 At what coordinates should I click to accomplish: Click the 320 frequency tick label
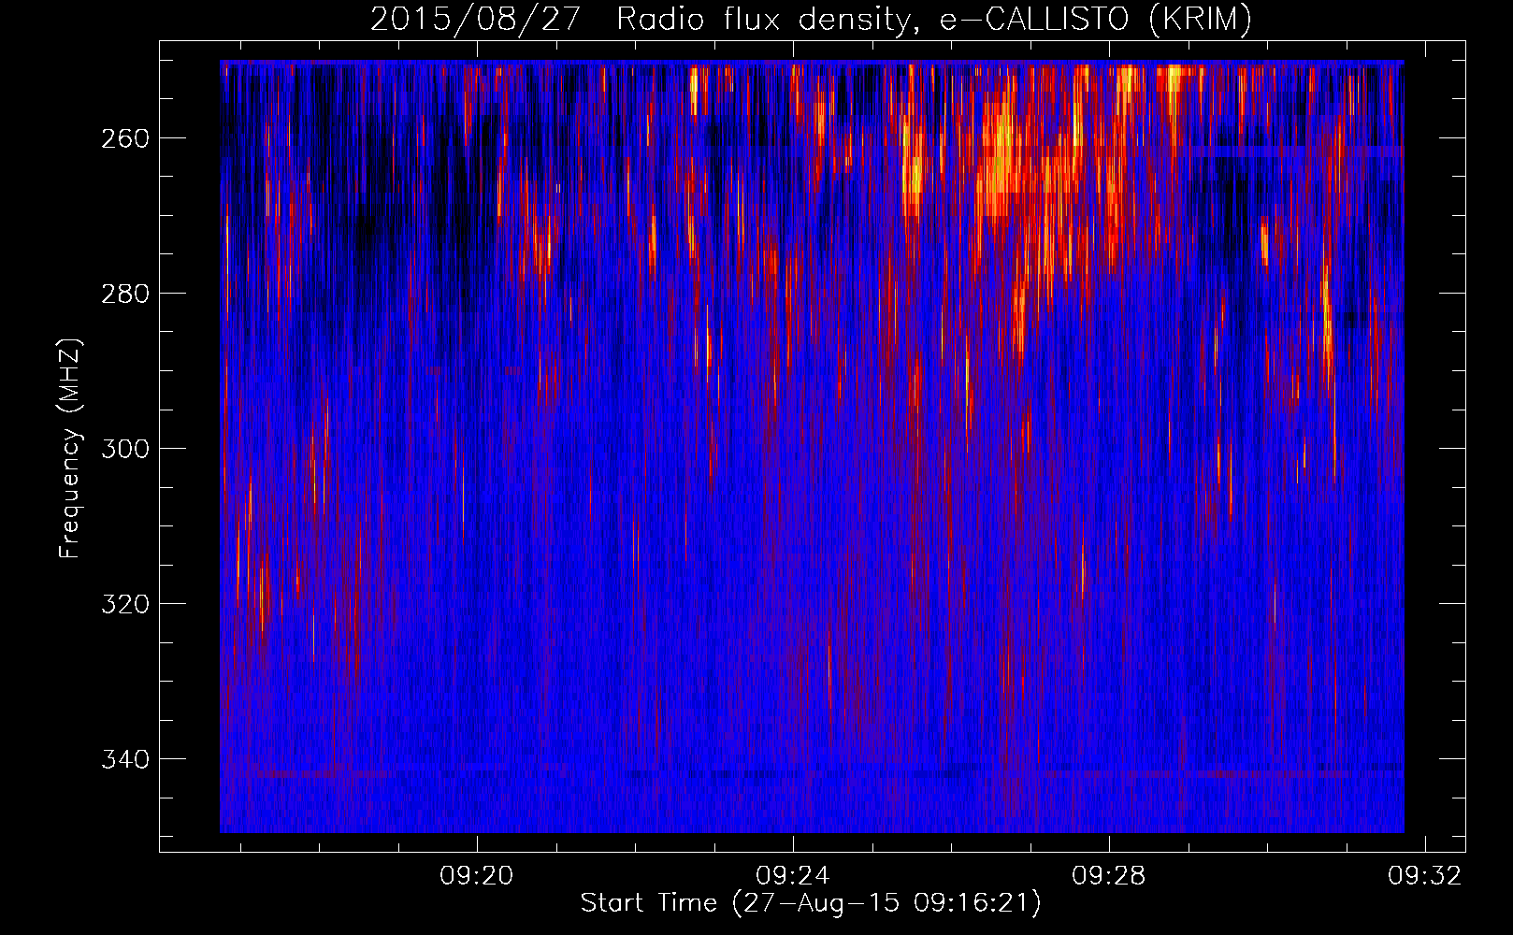pos(124,604)
